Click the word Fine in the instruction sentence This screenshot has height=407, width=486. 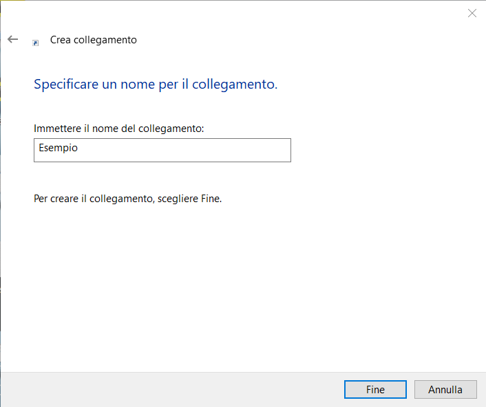[210, 199]
